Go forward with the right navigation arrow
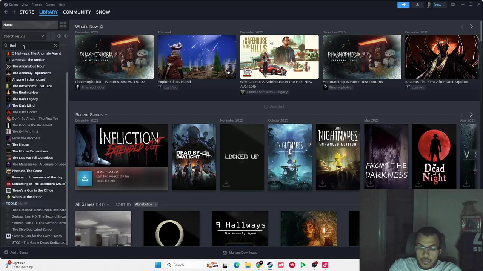This screenshot has width=483, height=271. 14,12
